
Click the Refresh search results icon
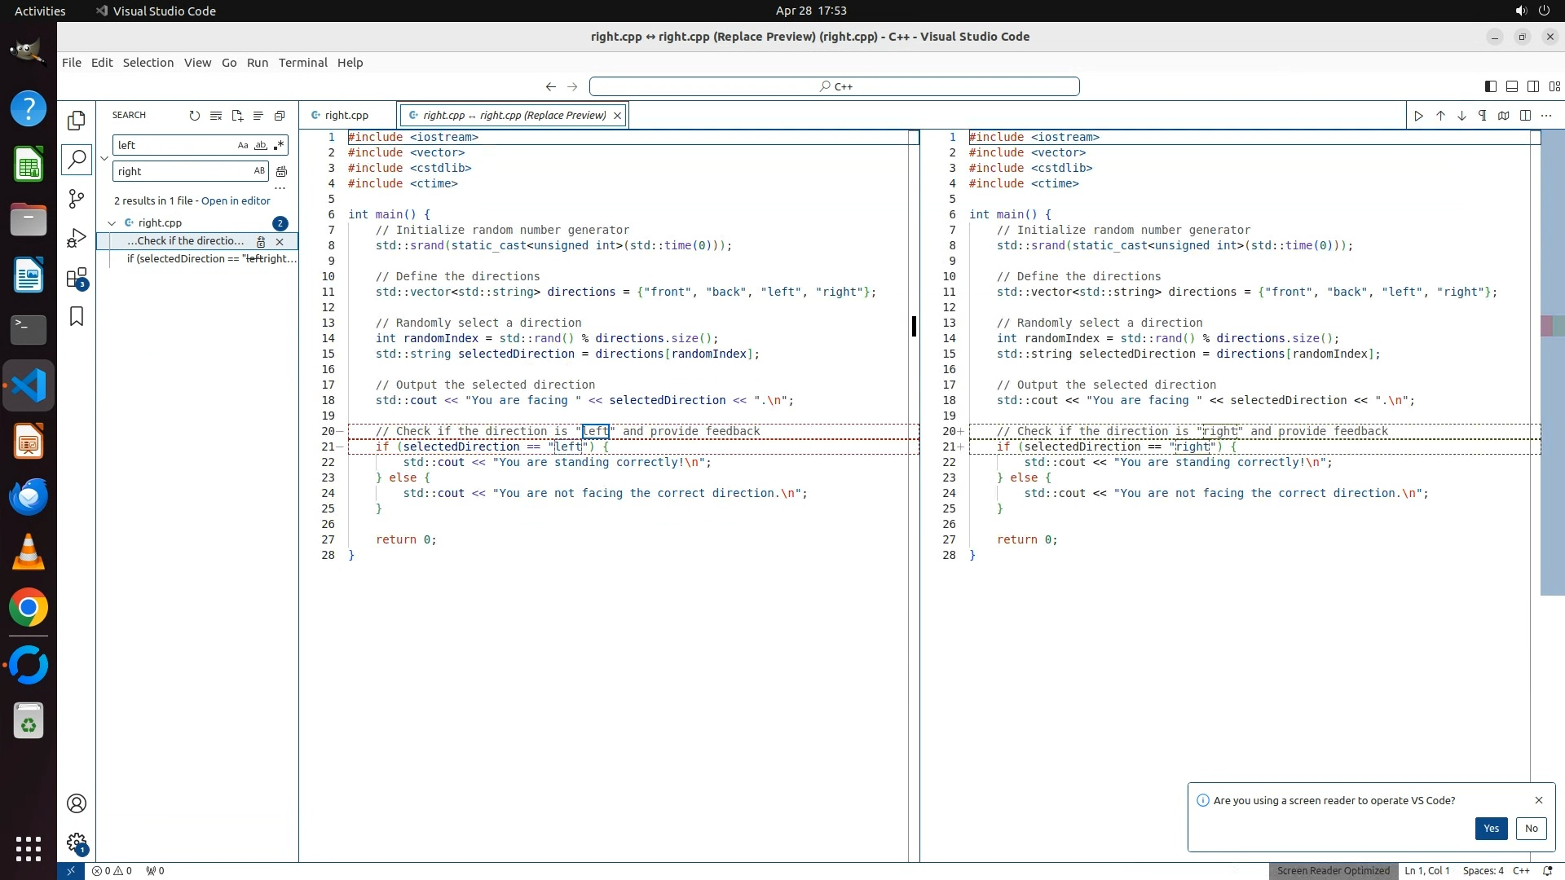194,116
